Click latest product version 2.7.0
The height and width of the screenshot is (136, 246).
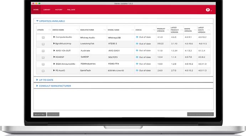point(174,70)
